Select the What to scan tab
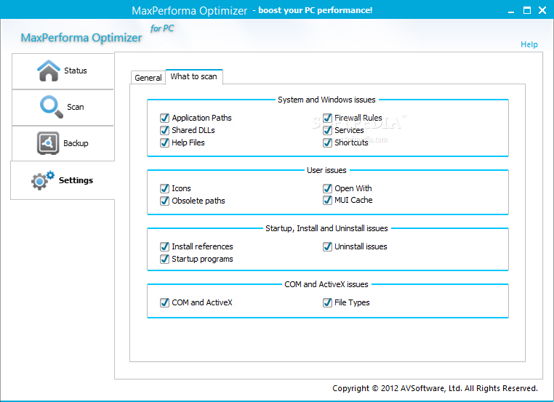Image resolution: width=554 pixels, height=402 pixels. pyautogui.click(x=194, y=76)
